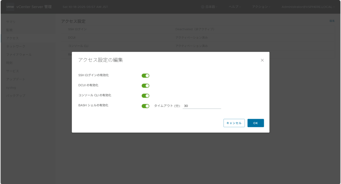341x184 pixels.
Task: Click the globe icon beside 日本語
Action: coord(202,7)
